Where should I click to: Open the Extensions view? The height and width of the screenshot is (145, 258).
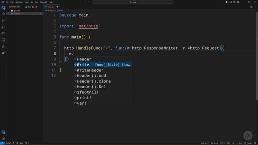tap(3, 33)
